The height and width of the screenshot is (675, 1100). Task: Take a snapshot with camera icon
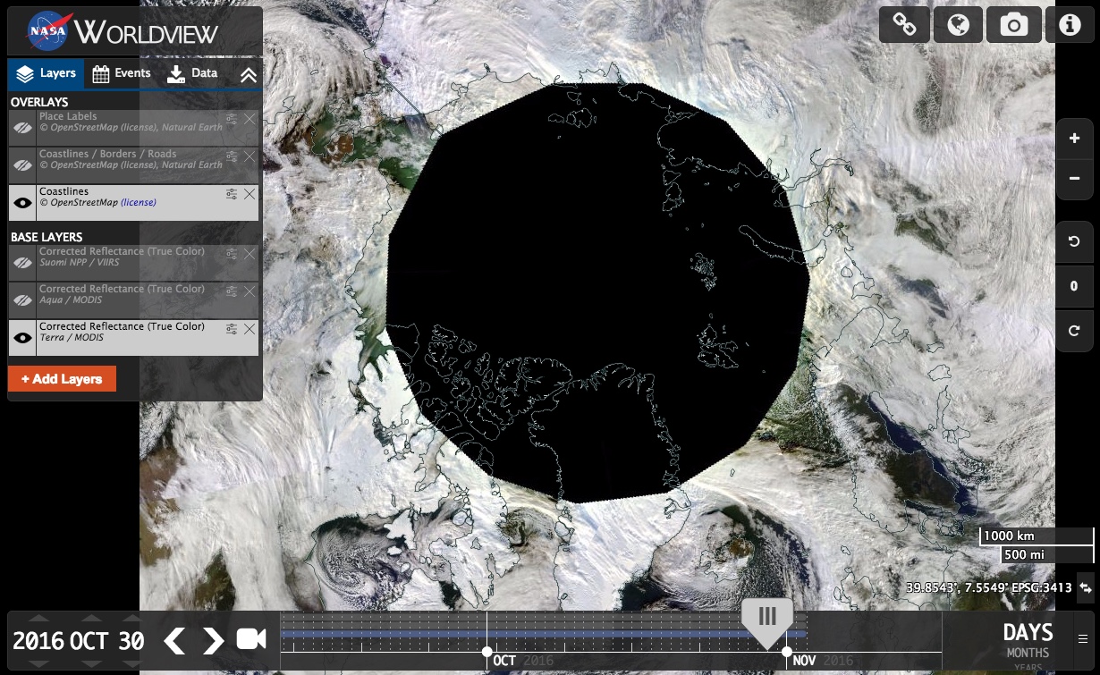pyautogui.click(x=1013, y=25)
